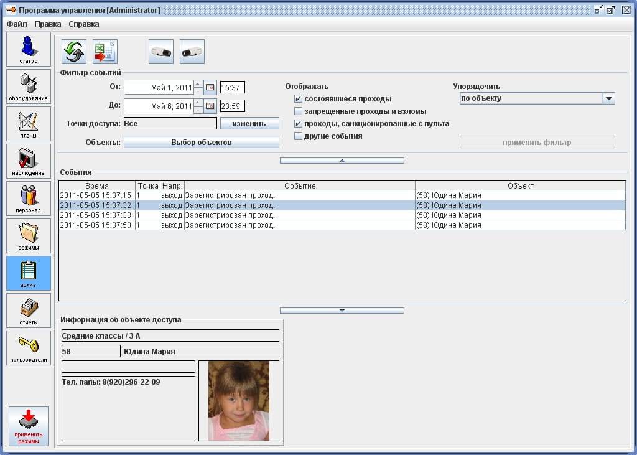Enable запрещенные проходы и взломы checkbox

tap(299, 111)
